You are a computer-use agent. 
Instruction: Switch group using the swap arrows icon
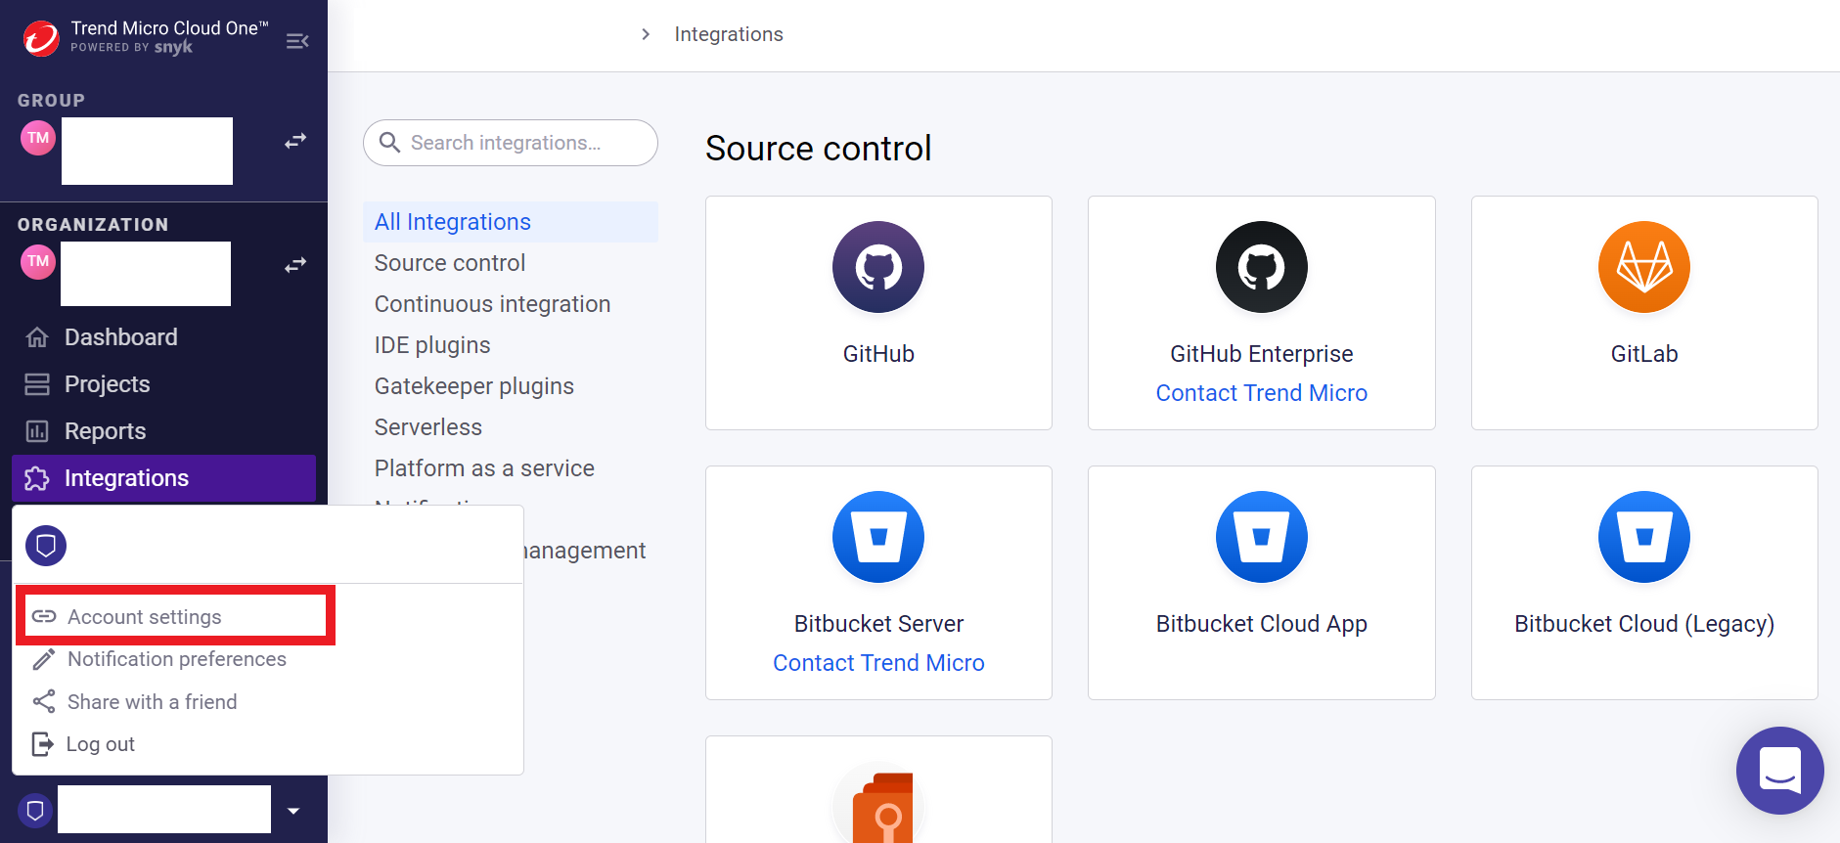tap(295, 142)
